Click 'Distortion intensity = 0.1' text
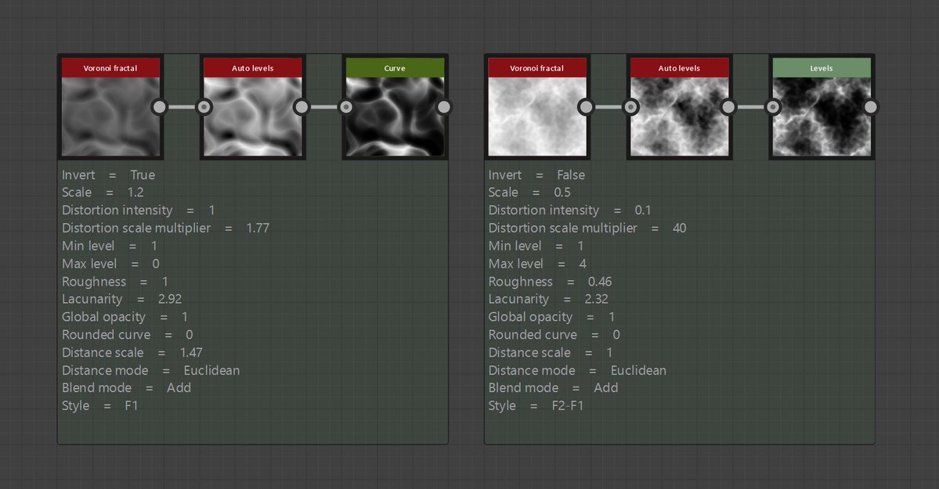The width and height of the screenshot is (939, 489). 569,210
